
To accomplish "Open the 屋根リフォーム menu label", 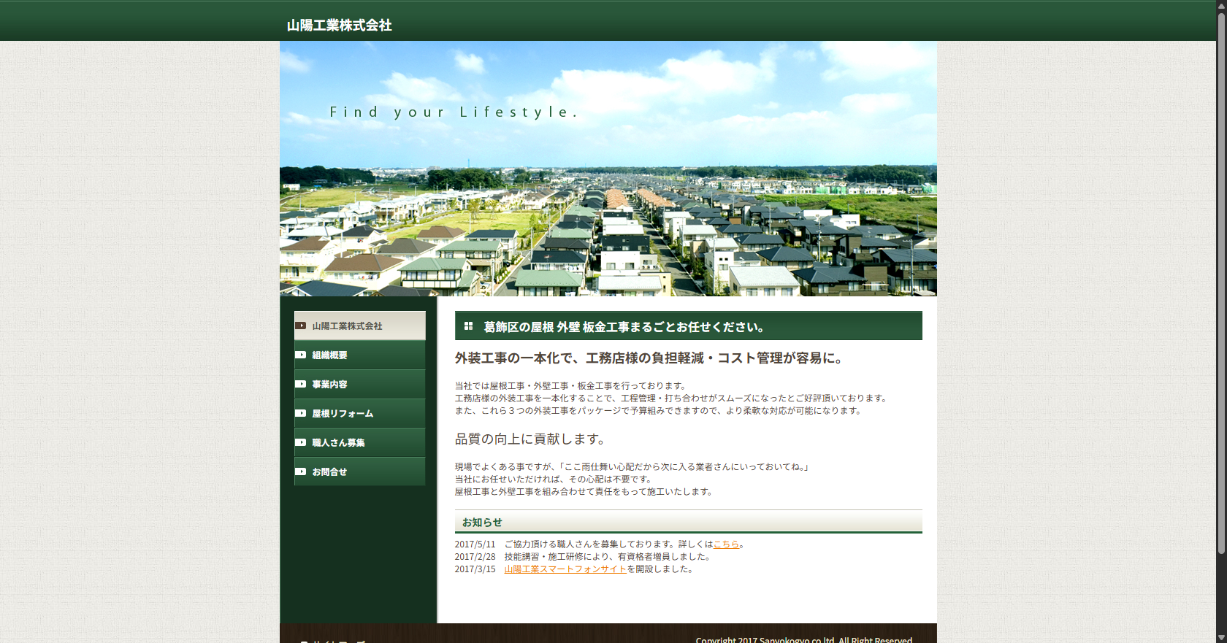I will [343, 414].
